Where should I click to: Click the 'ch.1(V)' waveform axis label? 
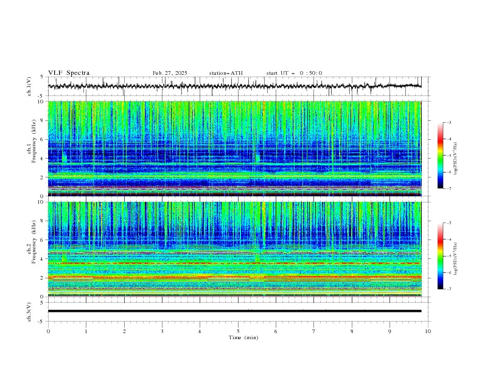point(29,86)
